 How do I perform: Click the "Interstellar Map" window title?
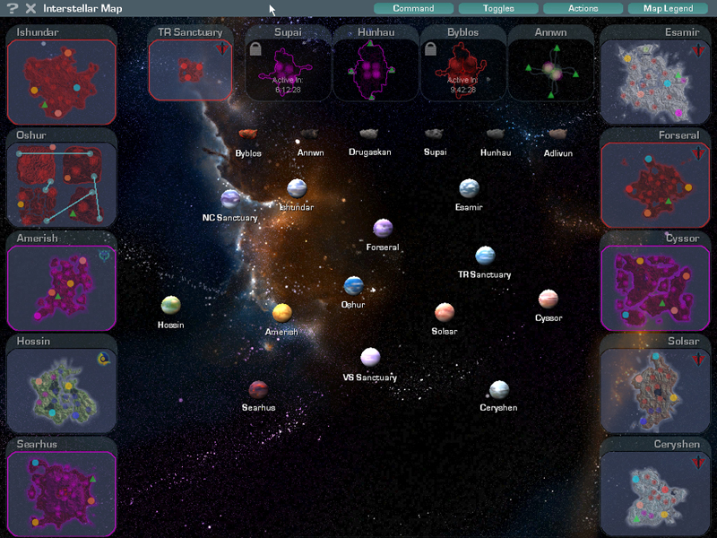pyautogui.click(x=82, y=8)
